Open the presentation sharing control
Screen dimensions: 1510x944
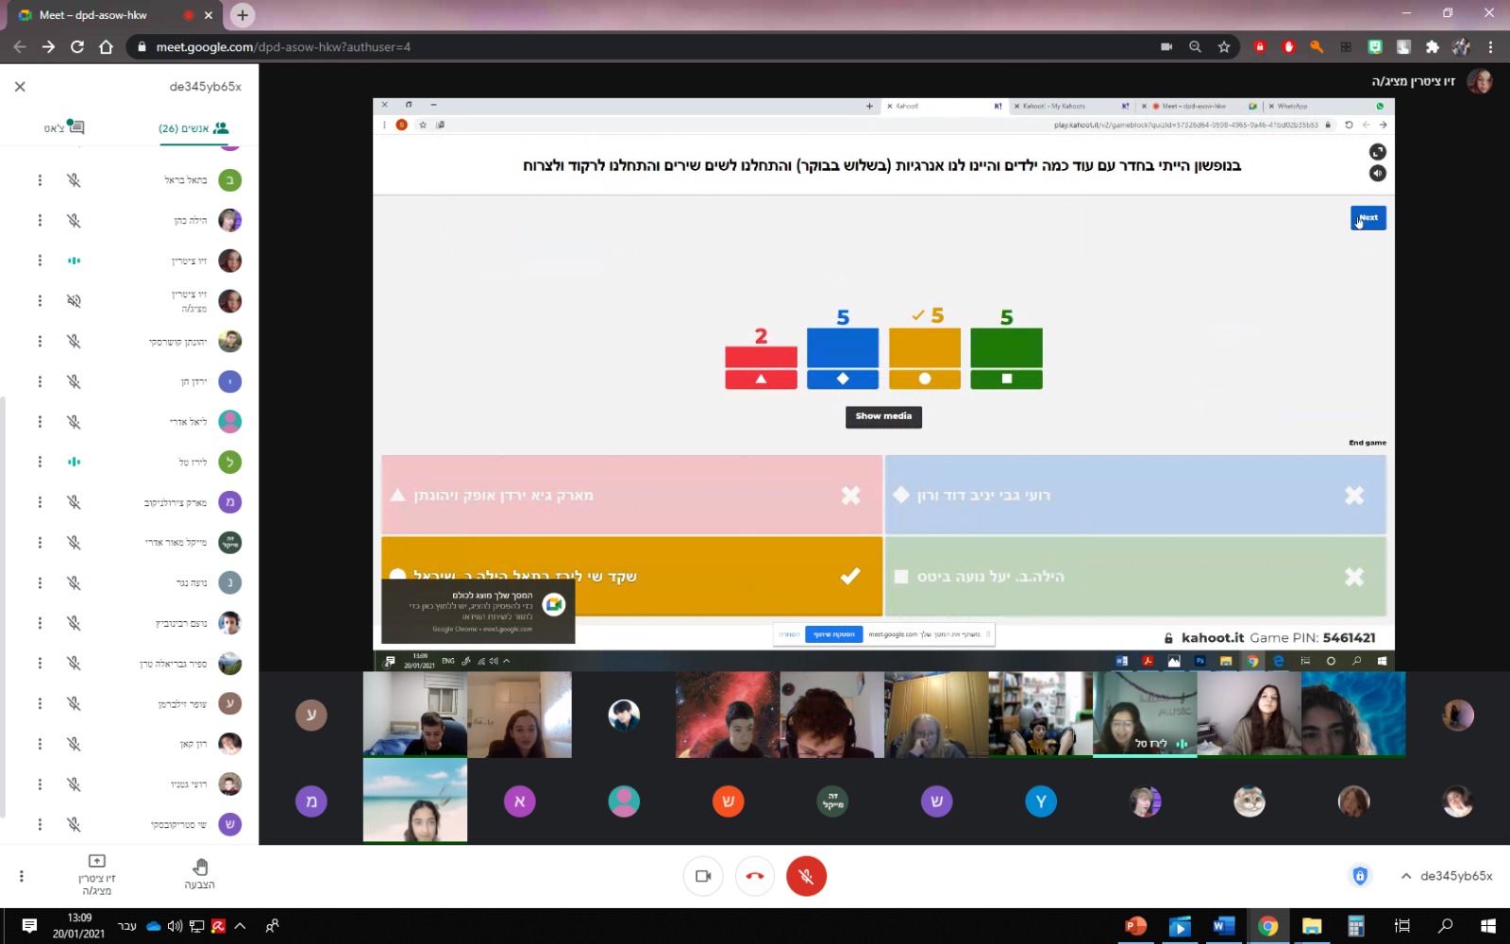96,874
